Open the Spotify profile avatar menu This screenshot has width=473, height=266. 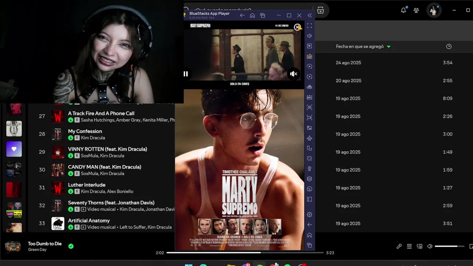434,10
